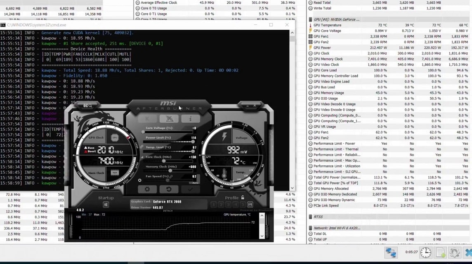Image resolution: width=472 pixels, height=264 pixels.
Task: Click the Fan Speed slider handle
Action: click(x=168, y=180)
